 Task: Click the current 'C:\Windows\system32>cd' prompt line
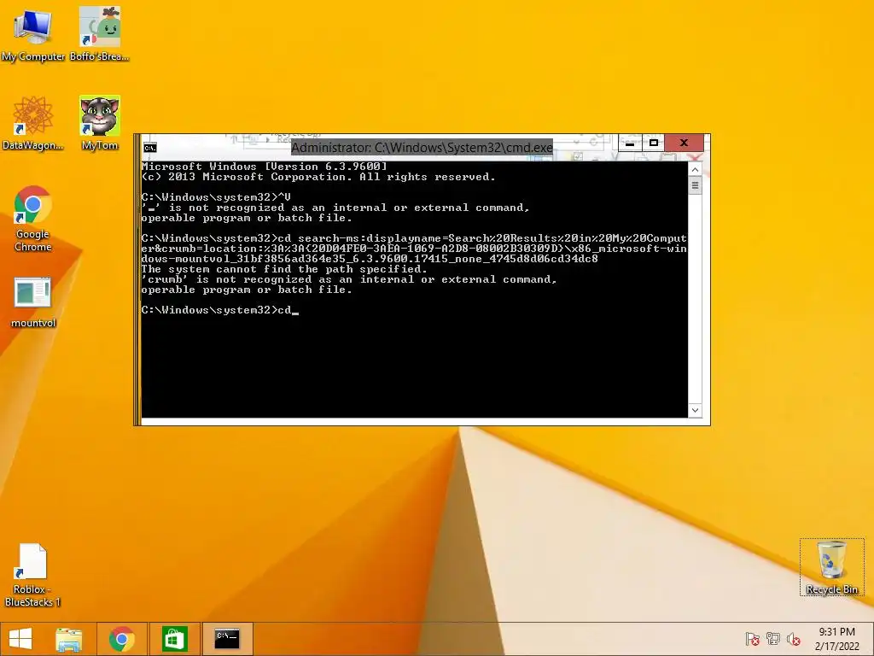[x=220, y=310]
